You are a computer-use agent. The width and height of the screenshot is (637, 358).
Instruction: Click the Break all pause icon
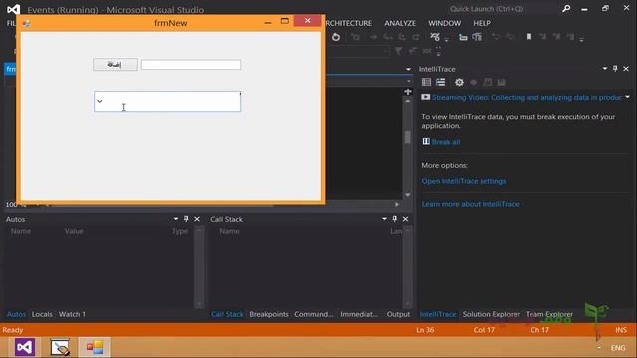click(426, 141)
